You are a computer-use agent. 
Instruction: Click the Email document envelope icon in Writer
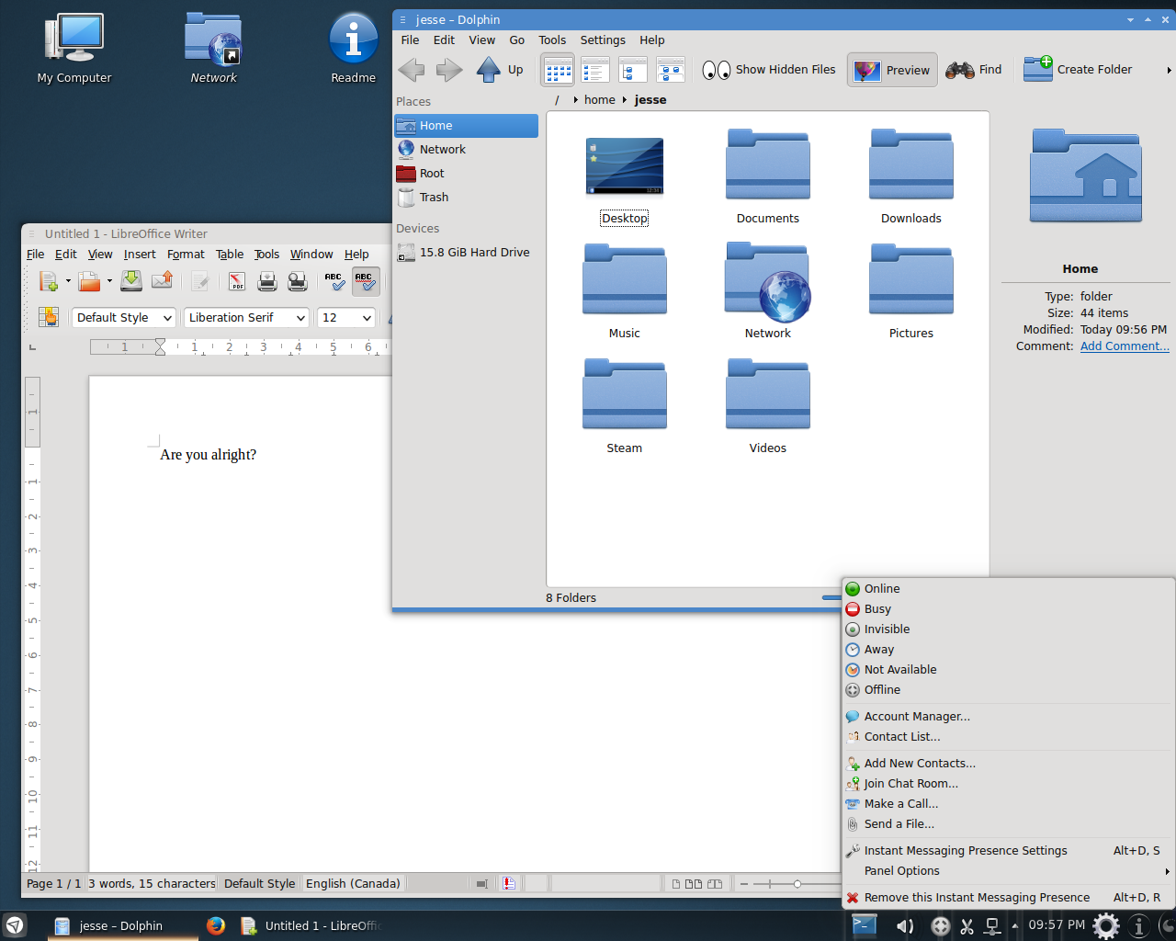tap(163, 281)
